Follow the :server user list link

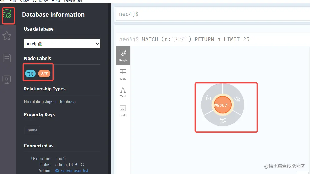tap(74, 171)
